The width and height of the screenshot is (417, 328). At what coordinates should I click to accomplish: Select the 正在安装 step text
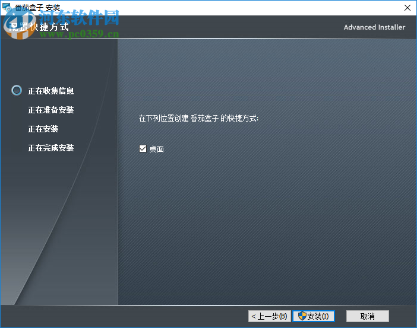coord(43,129)
